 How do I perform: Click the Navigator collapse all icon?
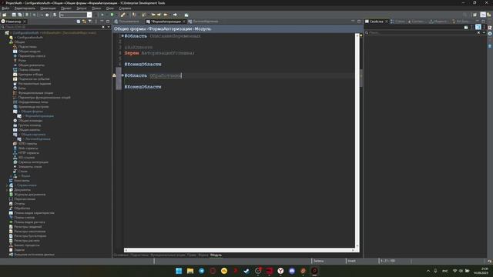(x=79, y=22)
